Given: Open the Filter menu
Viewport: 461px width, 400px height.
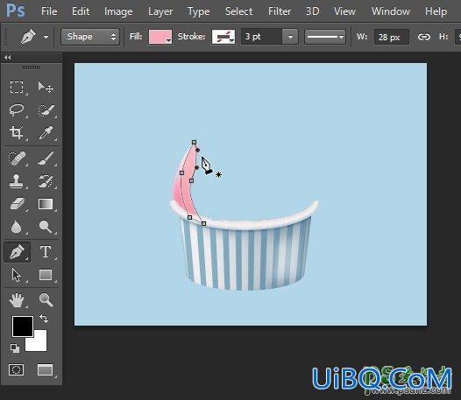Looking at the screenshot, I should click(280, 11).
